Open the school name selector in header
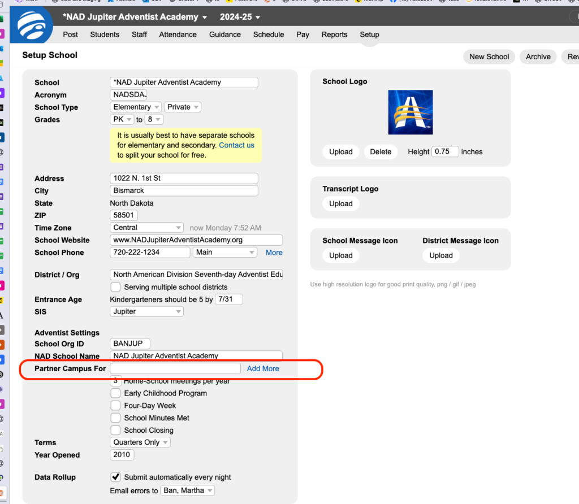 135,17
